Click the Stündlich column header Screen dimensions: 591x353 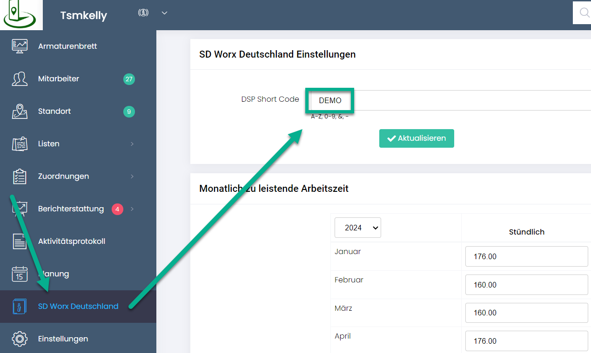coord(527,232)
